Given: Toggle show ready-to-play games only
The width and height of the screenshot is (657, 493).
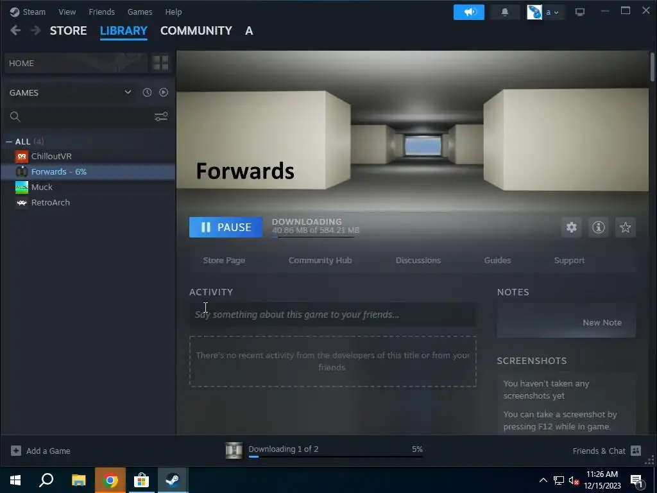Looking at the screenshot, I should coord(164,92).
